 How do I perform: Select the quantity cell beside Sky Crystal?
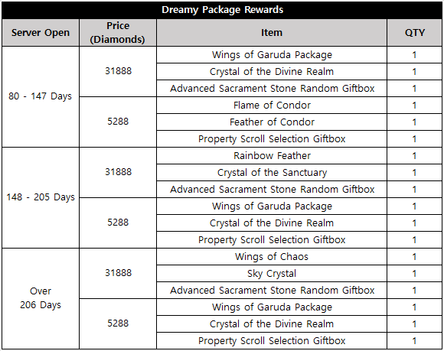415,274
